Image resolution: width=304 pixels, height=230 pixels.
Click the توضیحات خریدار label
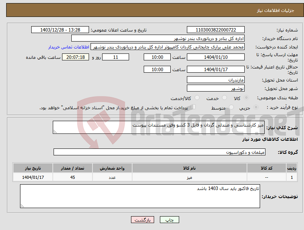pos(280,197)
